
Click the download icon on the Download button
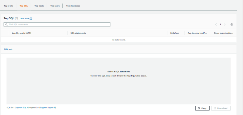click(215, 108)
